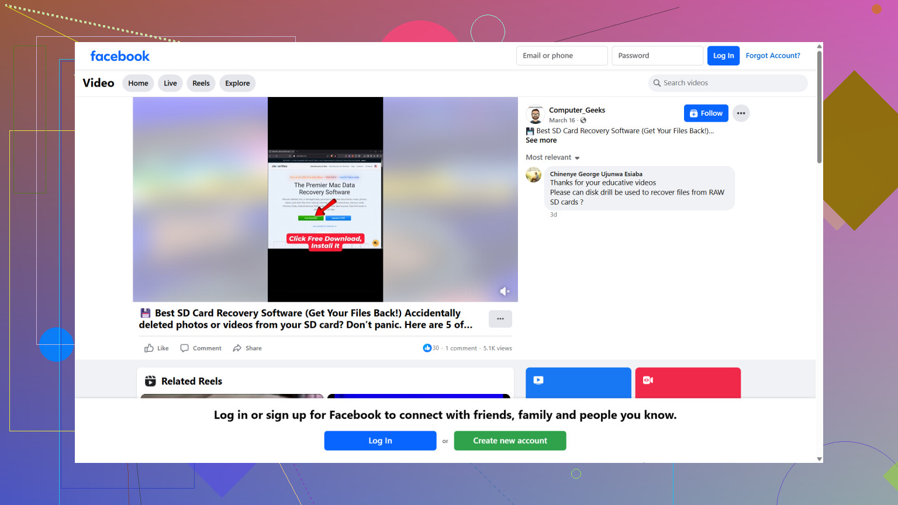Share the video
The width and height of the screenshot is (898, 505).
247,348
